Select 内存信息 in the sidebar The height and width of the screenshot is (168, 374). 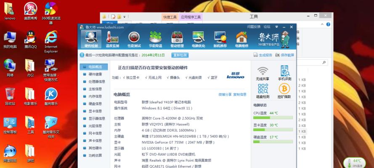coord(93,96)
